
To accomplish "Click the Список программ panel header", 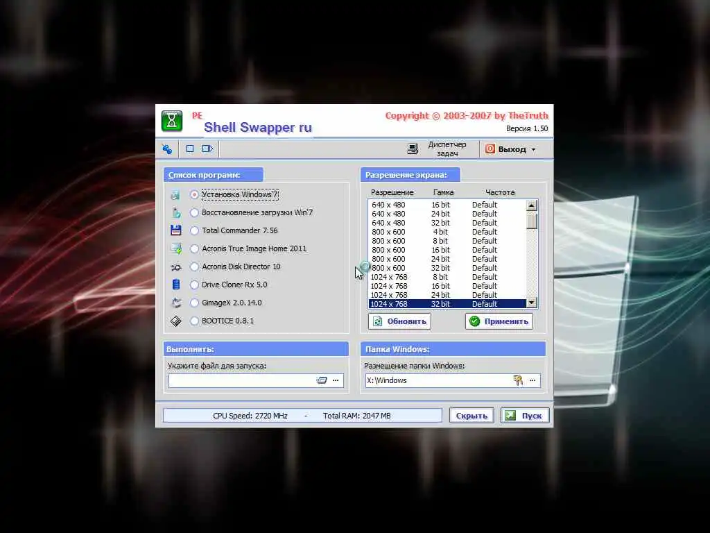I will coord(214,175).
